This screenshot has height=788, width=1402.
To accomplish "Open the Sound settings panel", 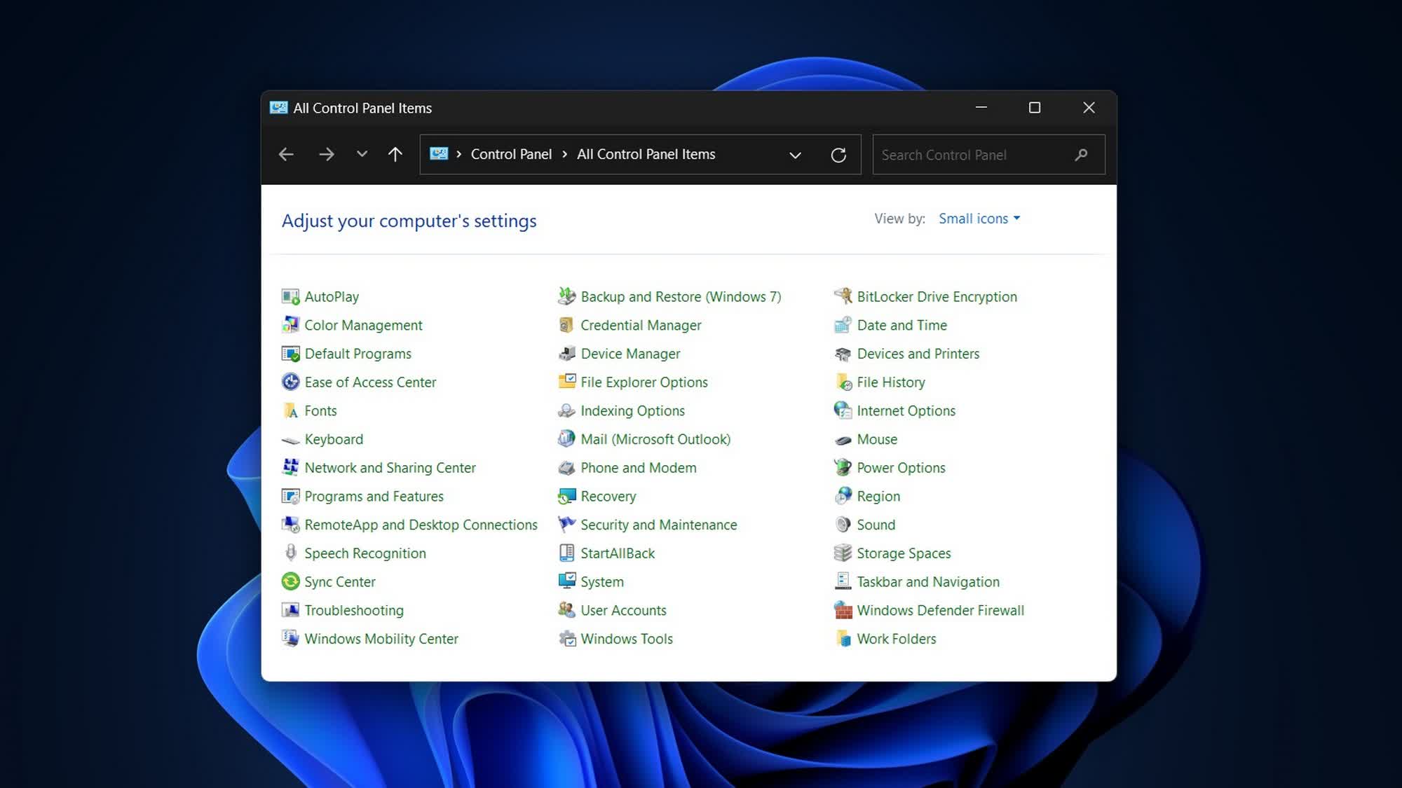I will pos(876,525).
